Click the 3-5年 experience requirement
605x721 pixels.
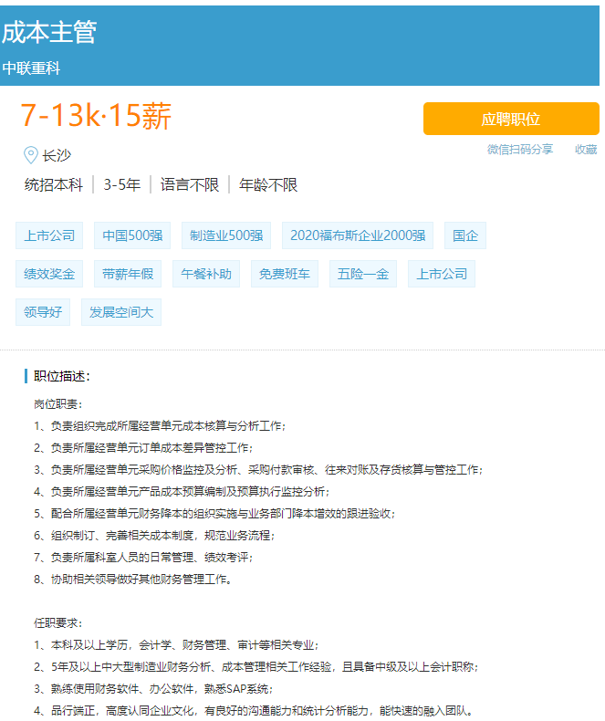(122, 185)
